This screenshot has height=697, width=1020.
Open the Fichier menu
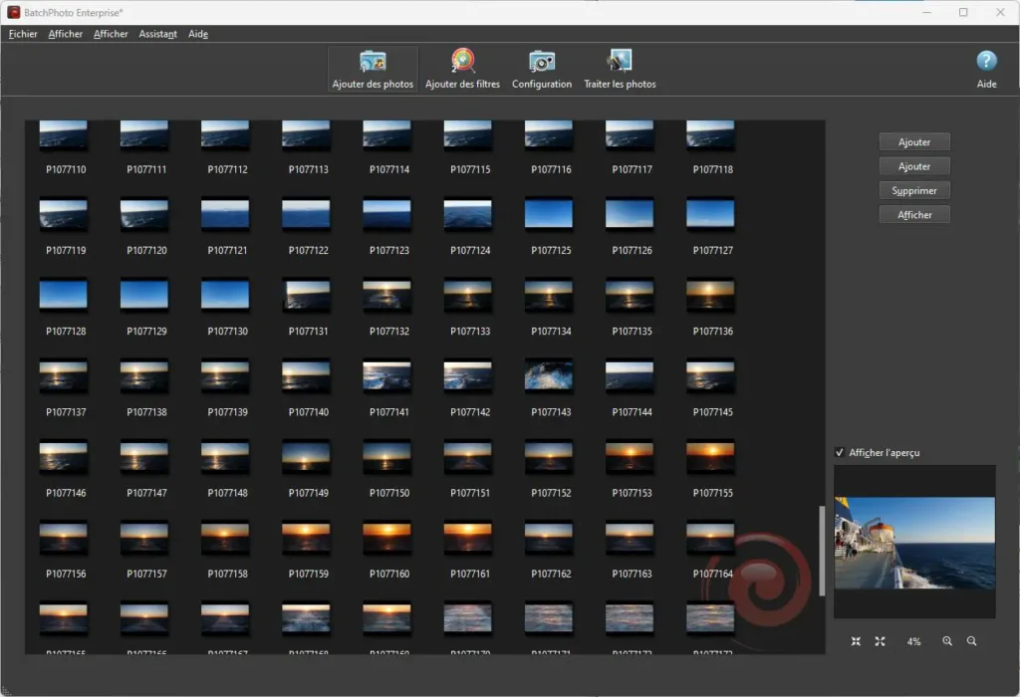tap(23, 34)
